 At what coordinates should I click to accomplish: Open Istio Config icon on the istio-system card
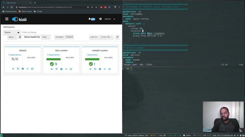pos(71,69)
